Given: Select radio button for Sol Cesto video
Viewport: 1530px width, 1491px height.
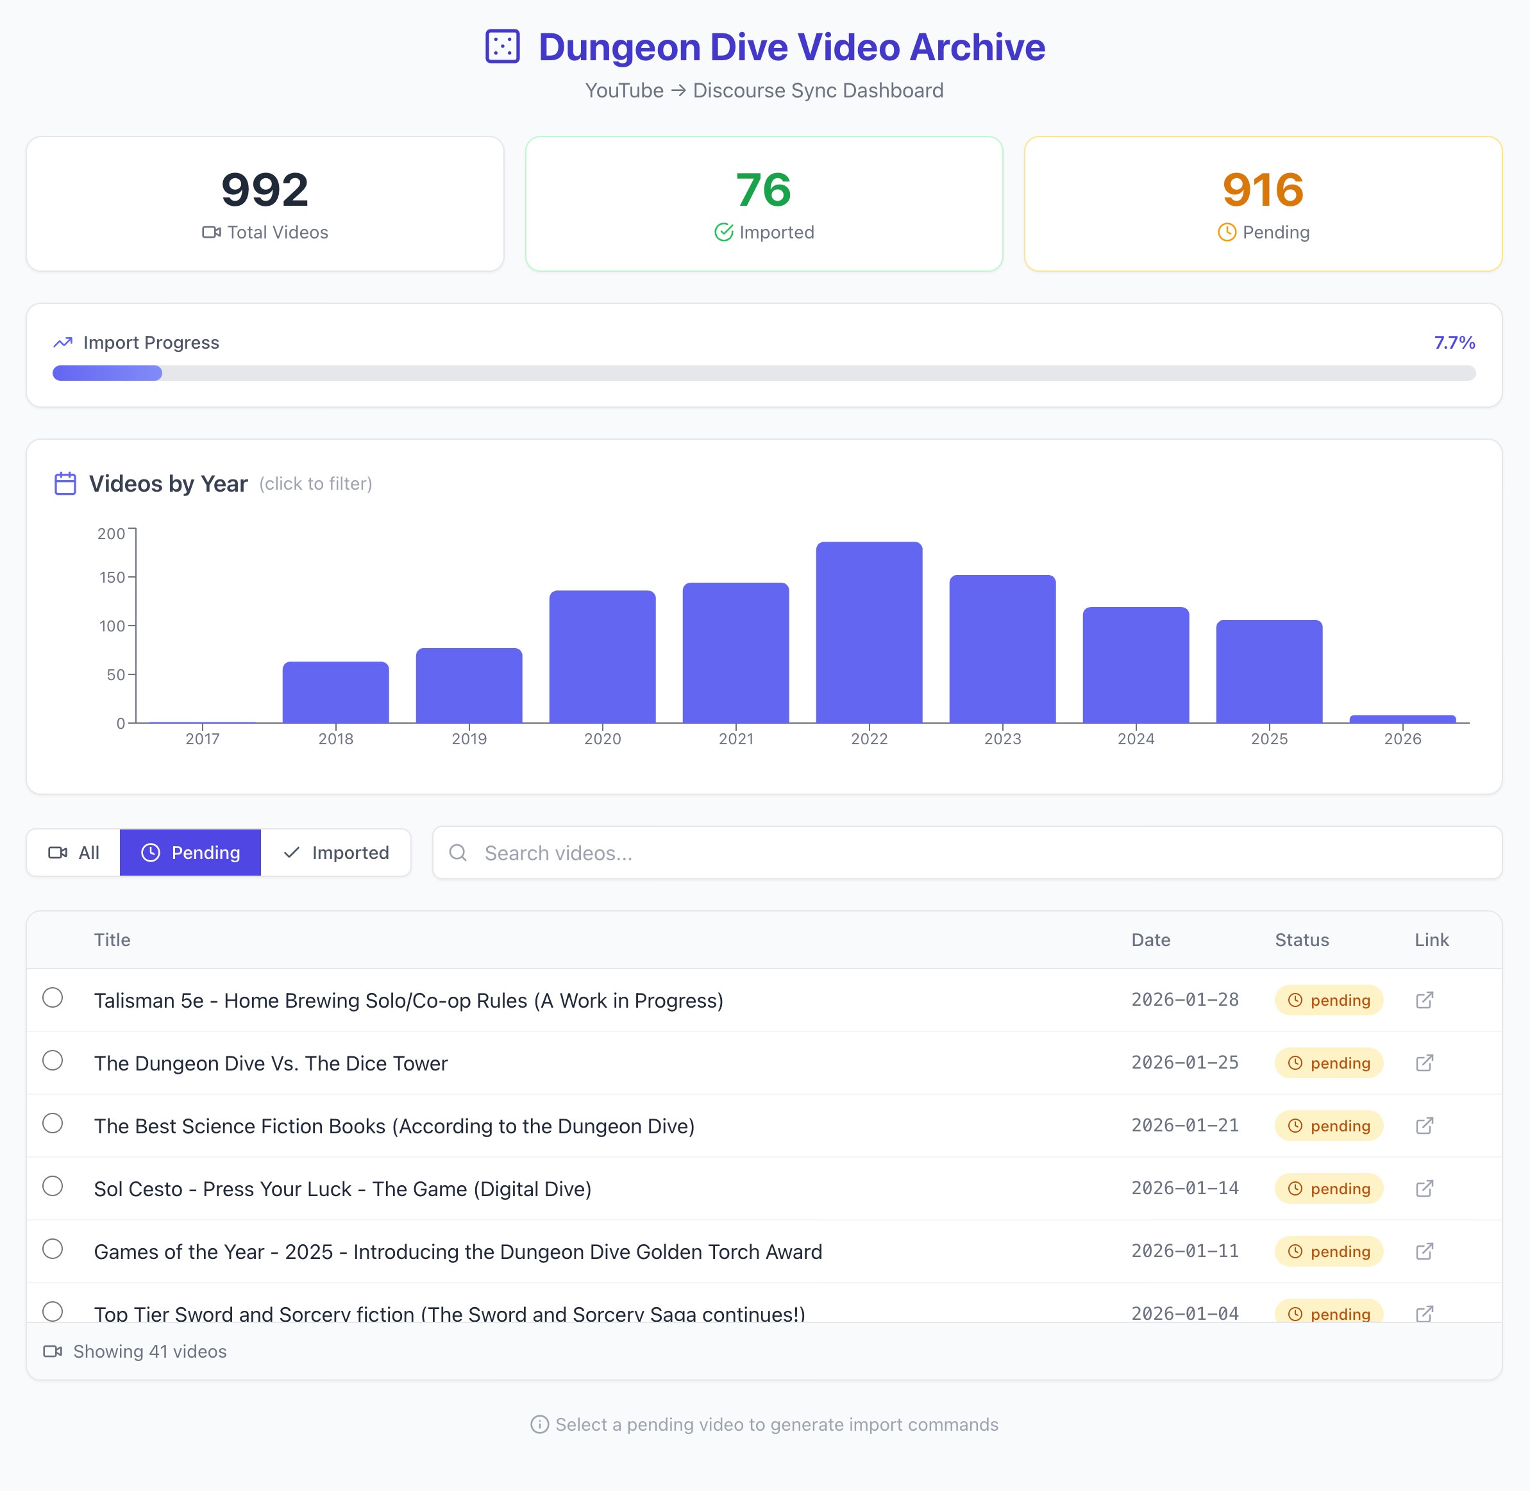Looking at the screenshot, I should pos(53,1186).
